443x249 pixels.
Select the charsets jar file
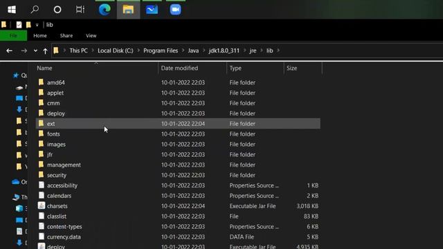(57, 206)
